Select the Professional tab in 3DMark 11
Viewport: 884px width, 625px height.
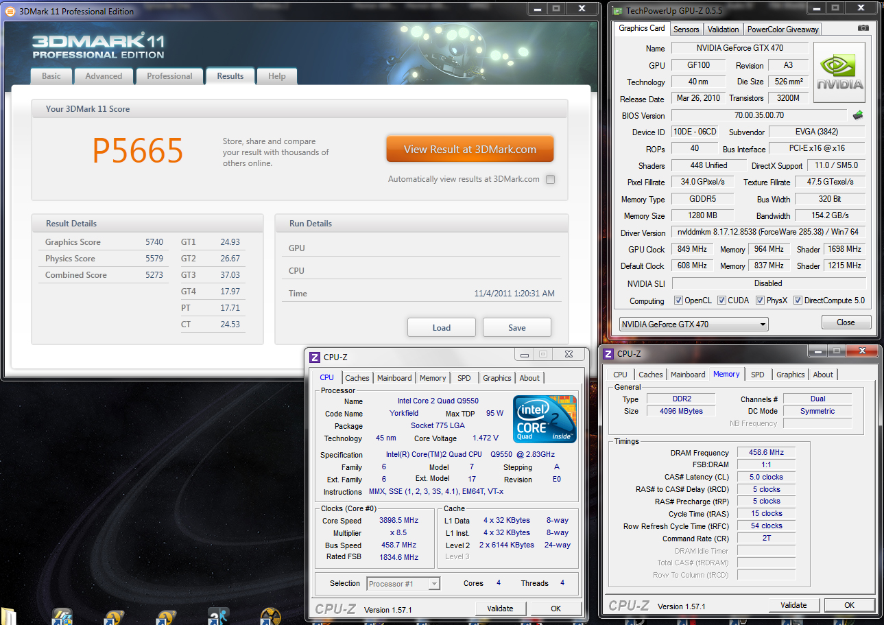(x=169, y=76)
